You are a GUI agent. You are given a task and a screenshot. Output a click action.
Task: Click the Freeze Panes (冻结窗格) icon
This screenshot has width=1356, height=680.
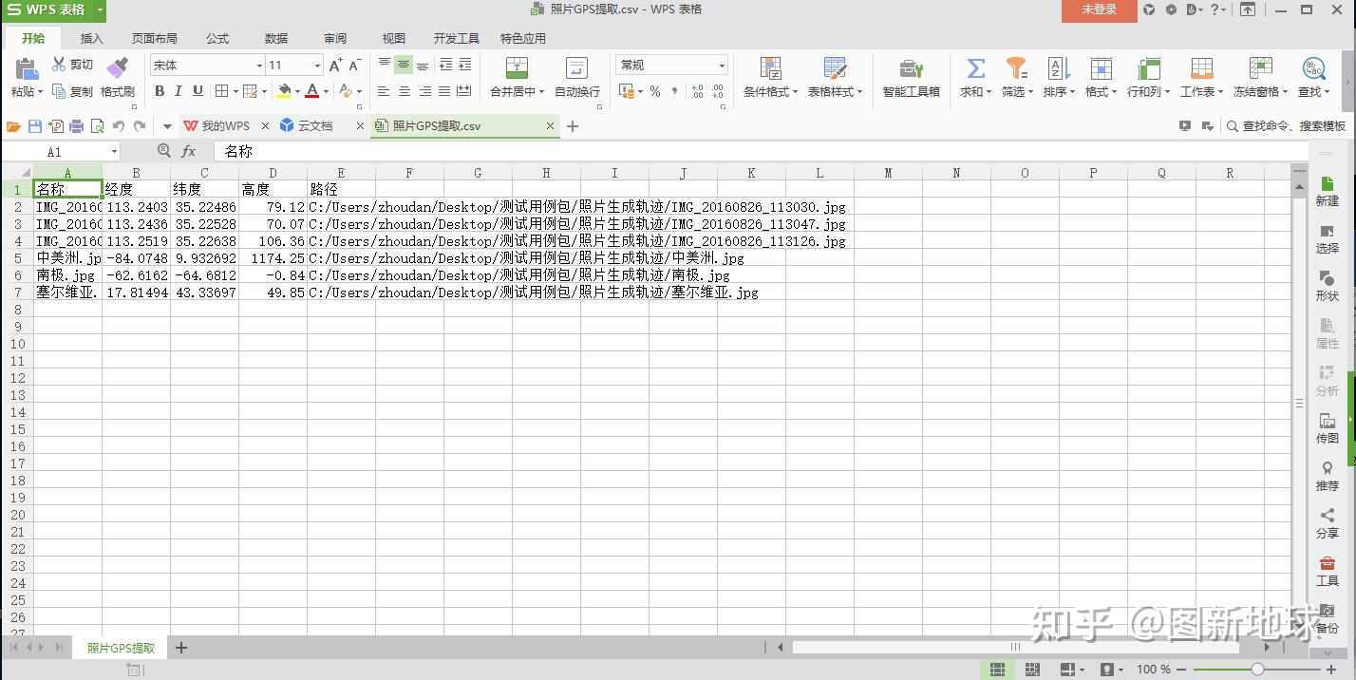[x=1260, y=68]
